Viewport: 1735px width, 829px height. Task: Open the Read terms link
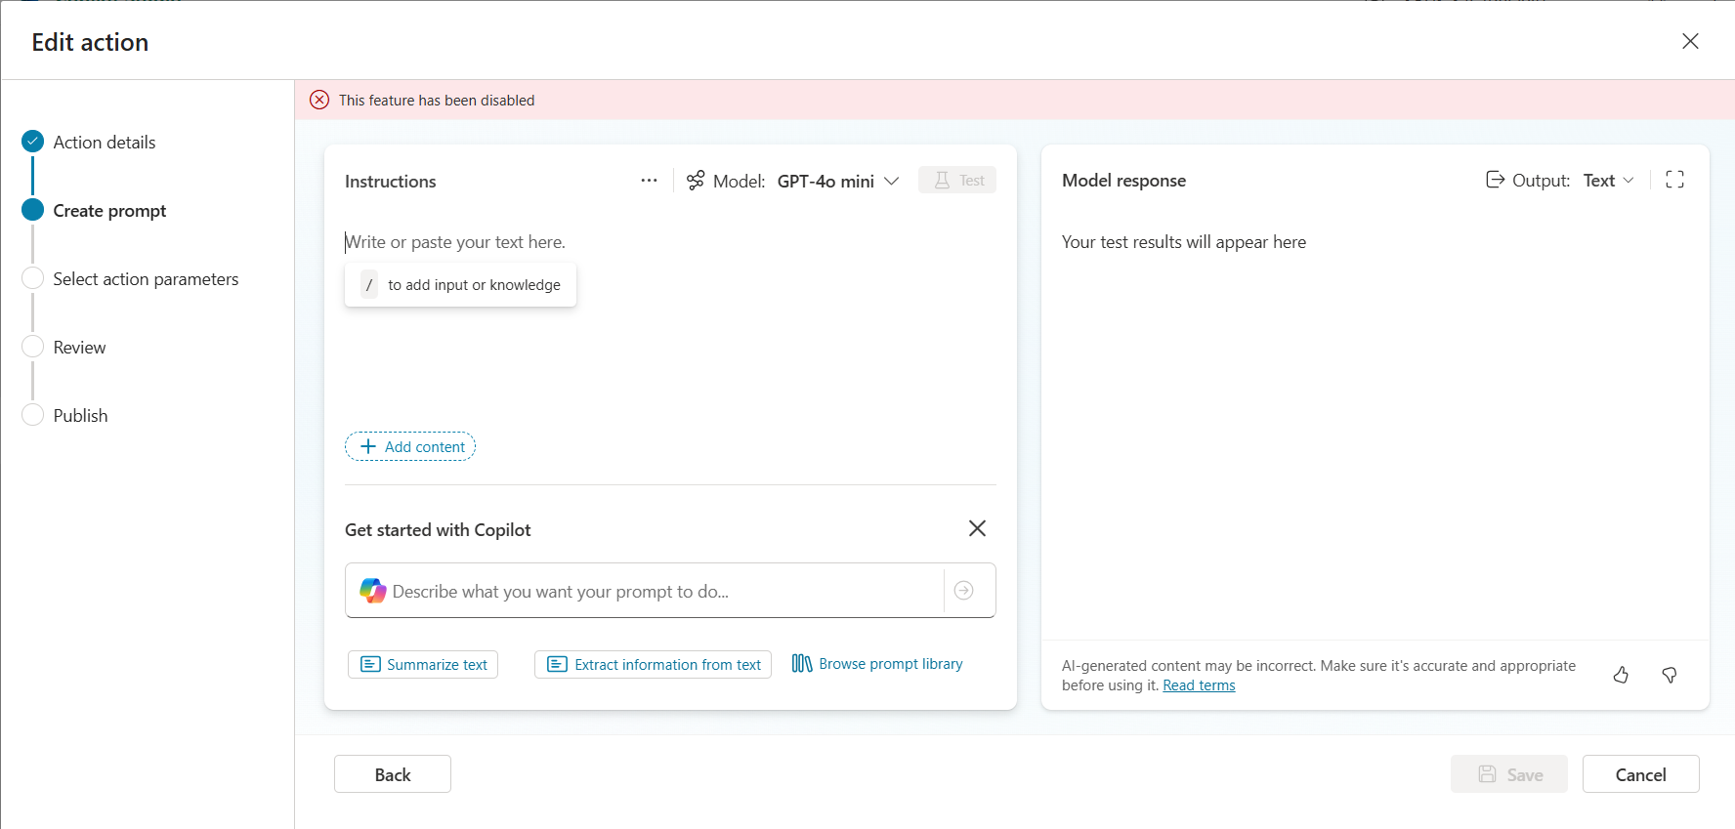click(1199, 685)
